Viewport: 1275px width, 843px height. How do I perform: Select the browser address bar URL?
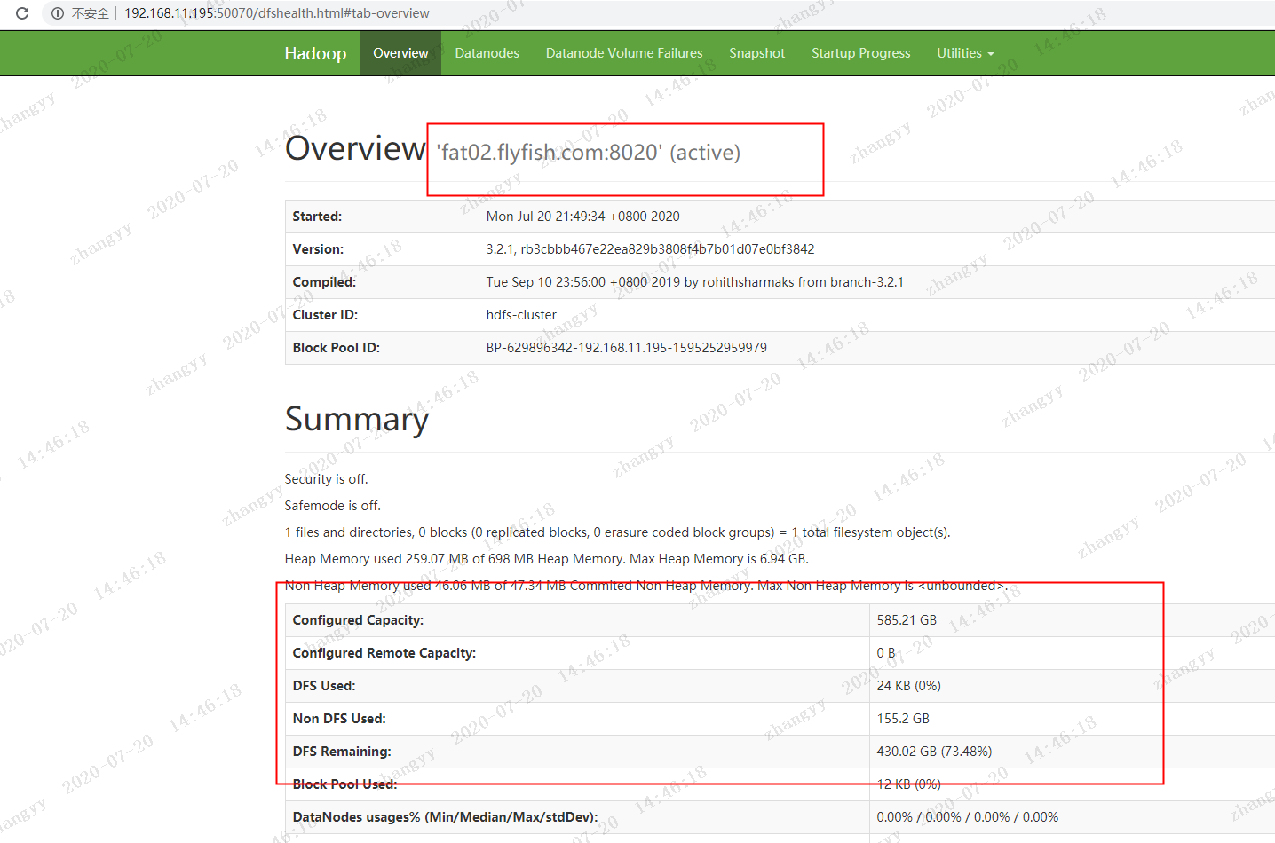(276, 13)
